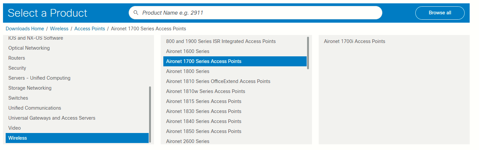Screen dimensions: 479x150
Task: Select the Aironet 1600 Series item
Action: [x=188, y=51]
